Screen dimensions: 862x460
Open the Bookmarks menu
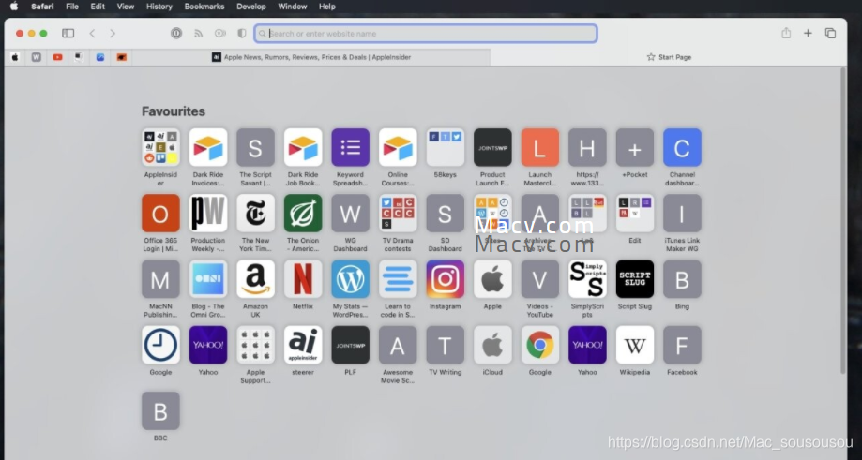tap(204, 7)
